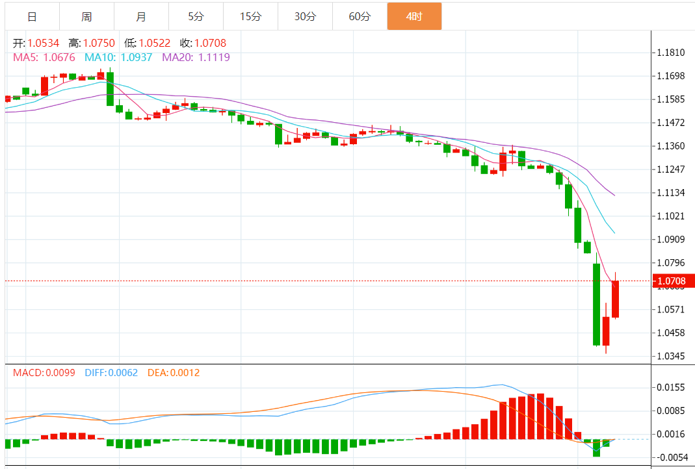
Task: Click the red current price tag 1.0708
Action: click(x=672, y=281)
